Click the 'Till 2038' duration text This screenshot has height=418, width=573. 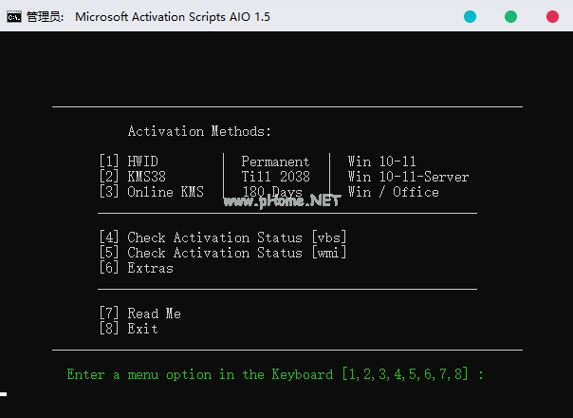pyautogui.click(x=275, y=177)
